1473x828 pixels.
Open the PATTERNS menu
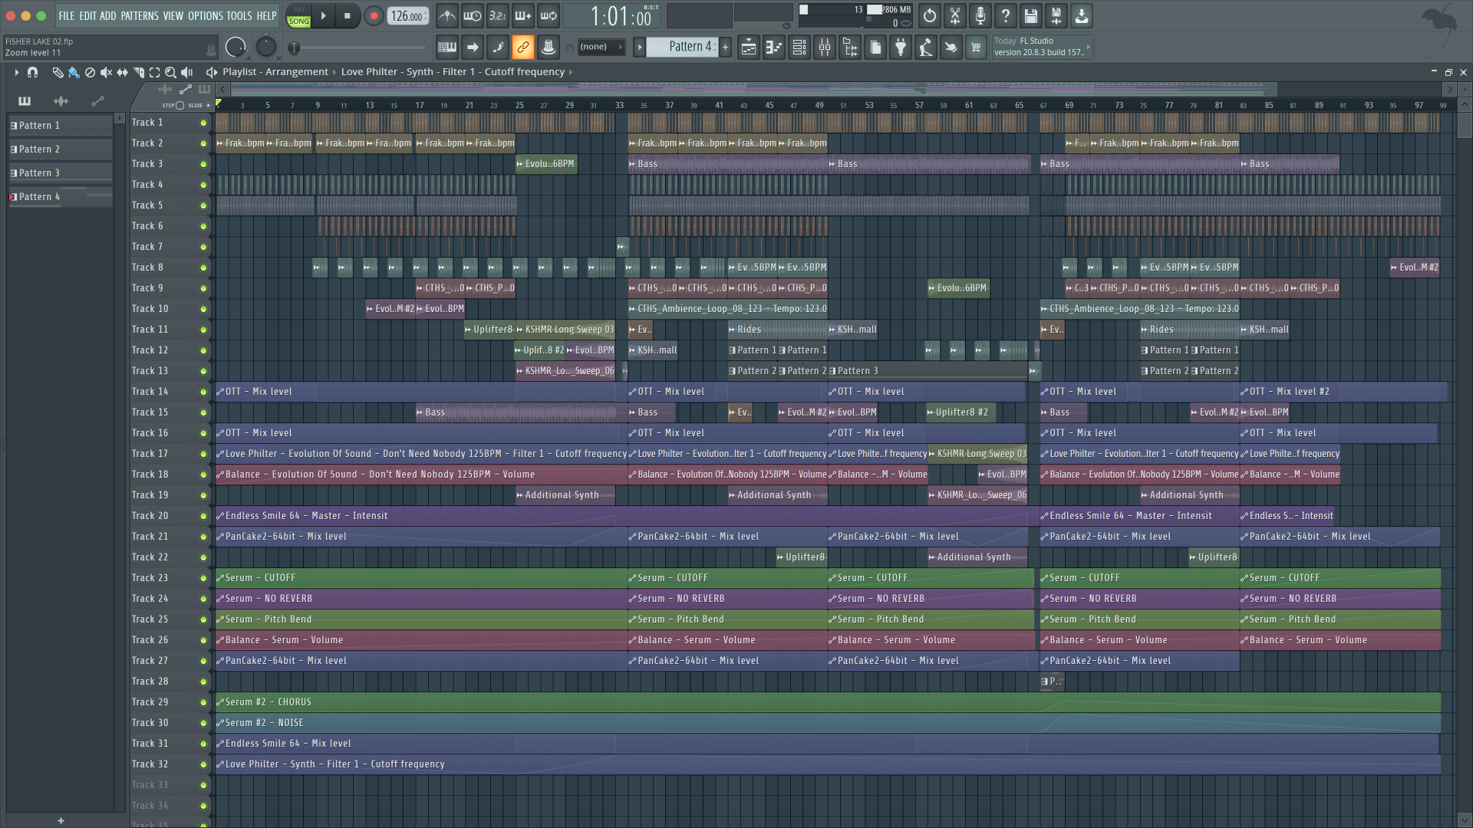click(x=140, y=15)
